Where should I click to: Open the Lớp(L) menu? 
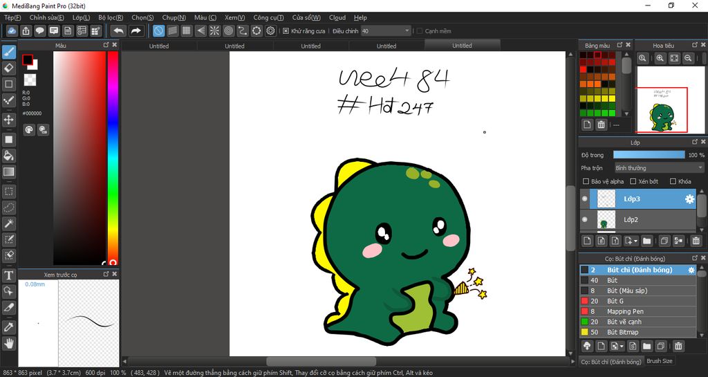[x=82, y=17]
